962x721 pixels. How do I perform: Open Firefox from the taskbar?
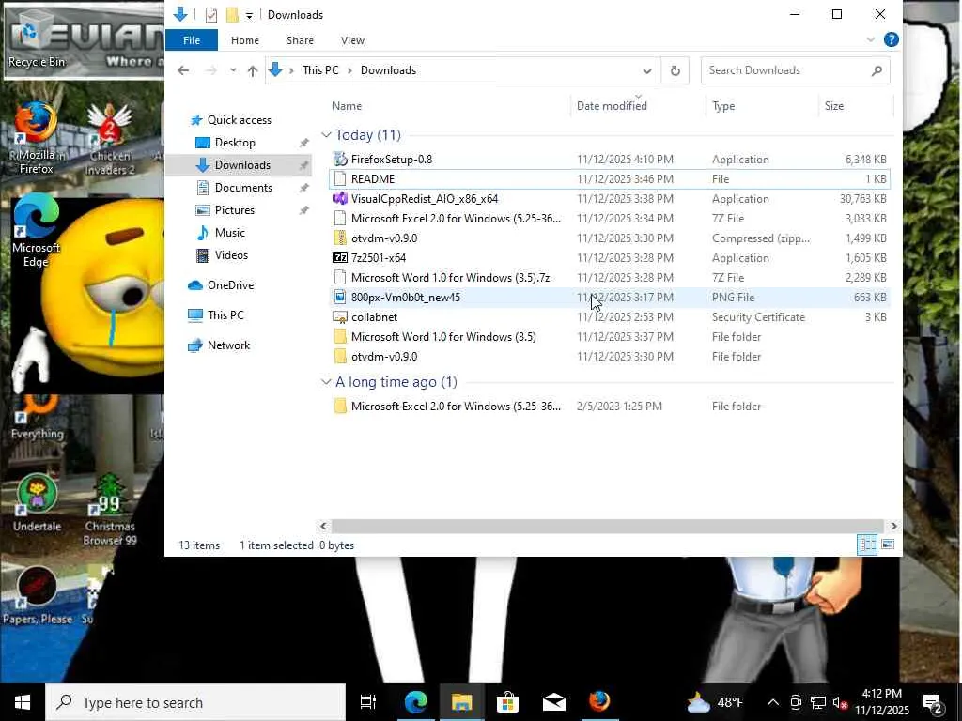point(599,702)
